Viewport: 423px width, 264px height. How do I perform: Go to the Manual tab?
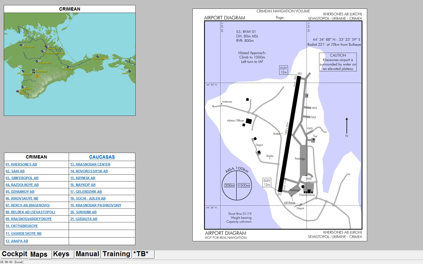pos(87,254)
